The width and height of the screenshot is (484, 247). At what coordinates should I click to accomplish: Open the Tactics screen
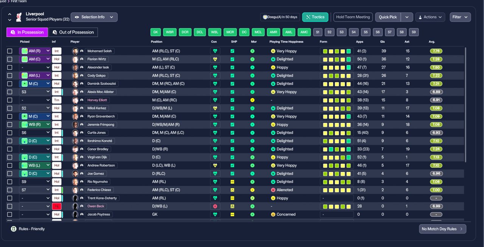tap(315, 17)
